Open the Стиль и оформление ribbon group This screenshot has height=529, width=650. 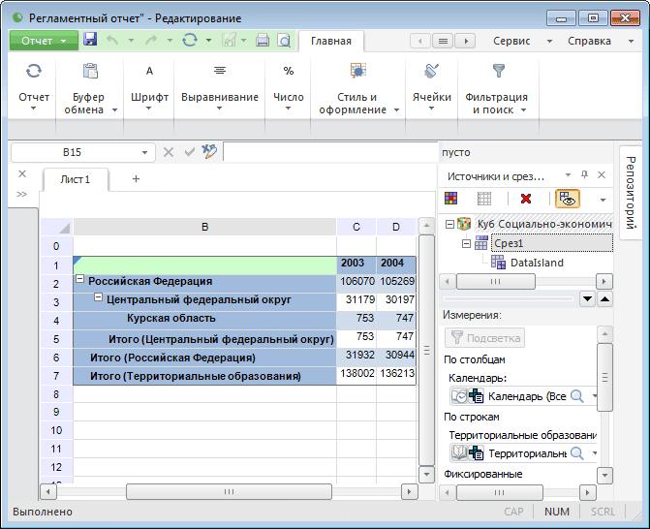pyautogui.click(x=357, y=89)
